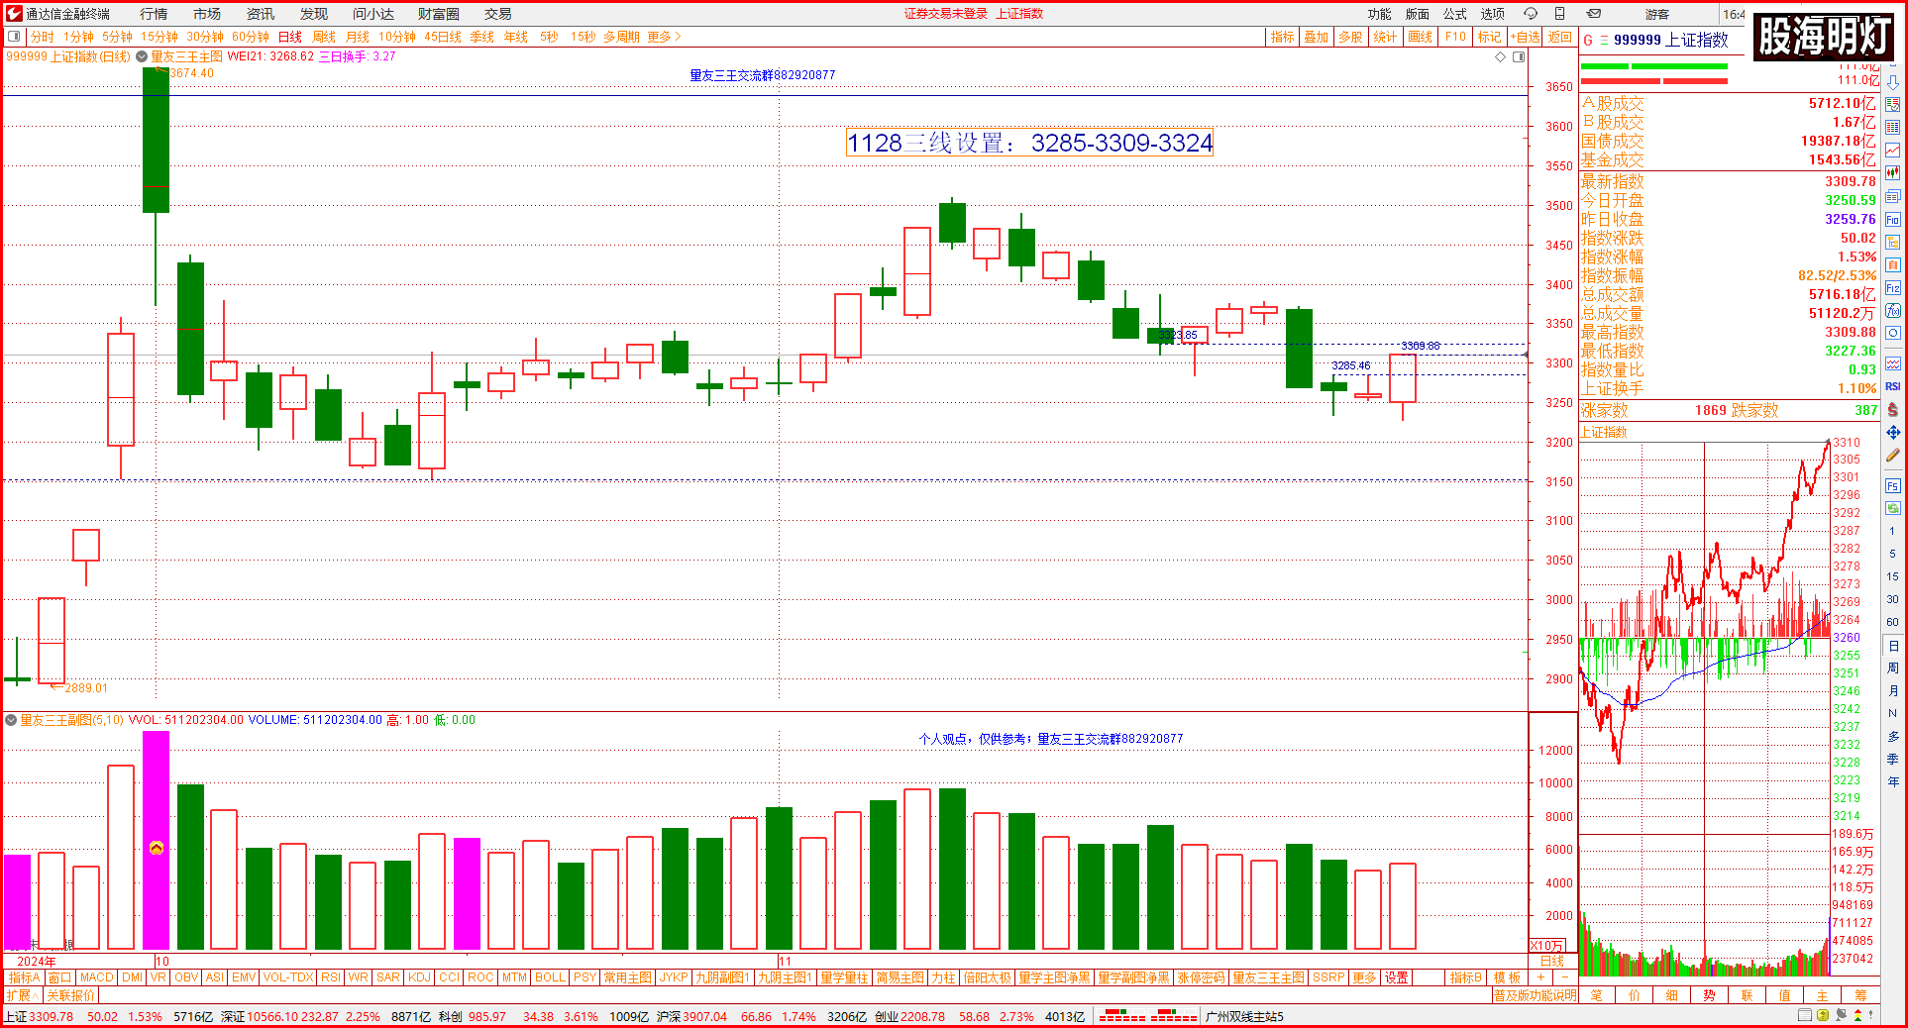Click the mobile phone icon in title bar

pos(1559,14)
